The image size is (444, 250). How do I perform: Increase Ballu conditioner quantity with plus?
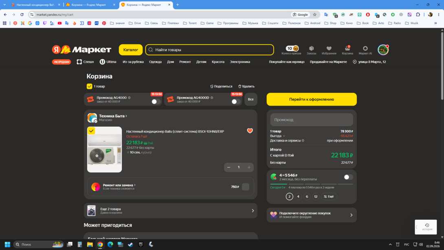(249, 167)
